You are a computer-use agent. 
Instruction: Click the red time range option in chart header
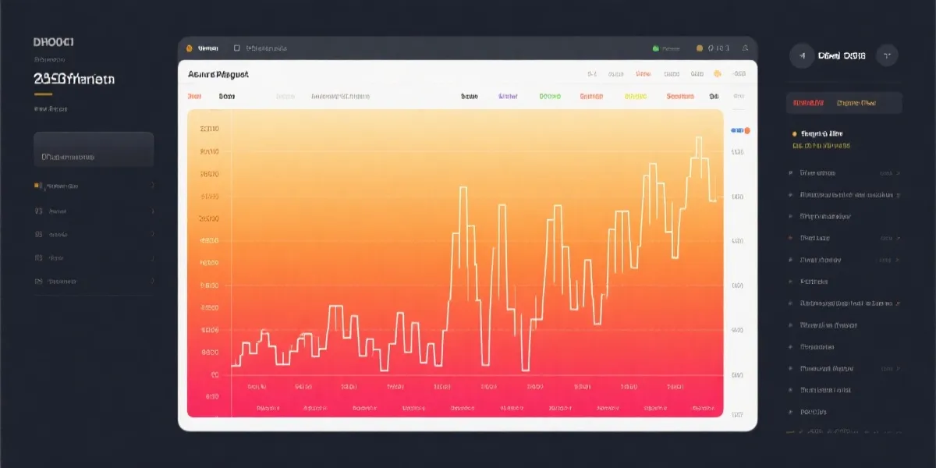click(x=643, y=74)
